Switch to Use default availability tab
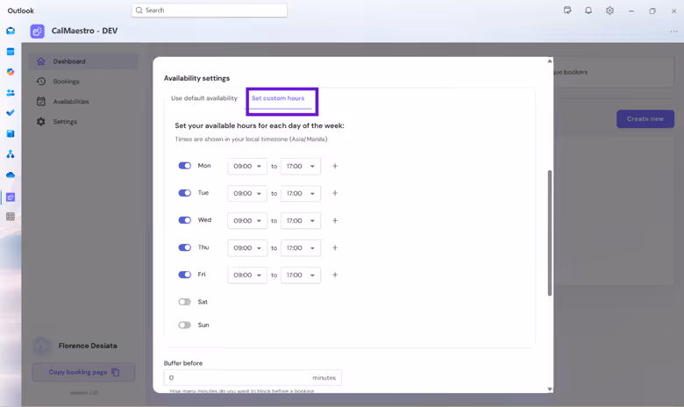The height and width of the screenshot is (407, 684). (x=204, y=98)
